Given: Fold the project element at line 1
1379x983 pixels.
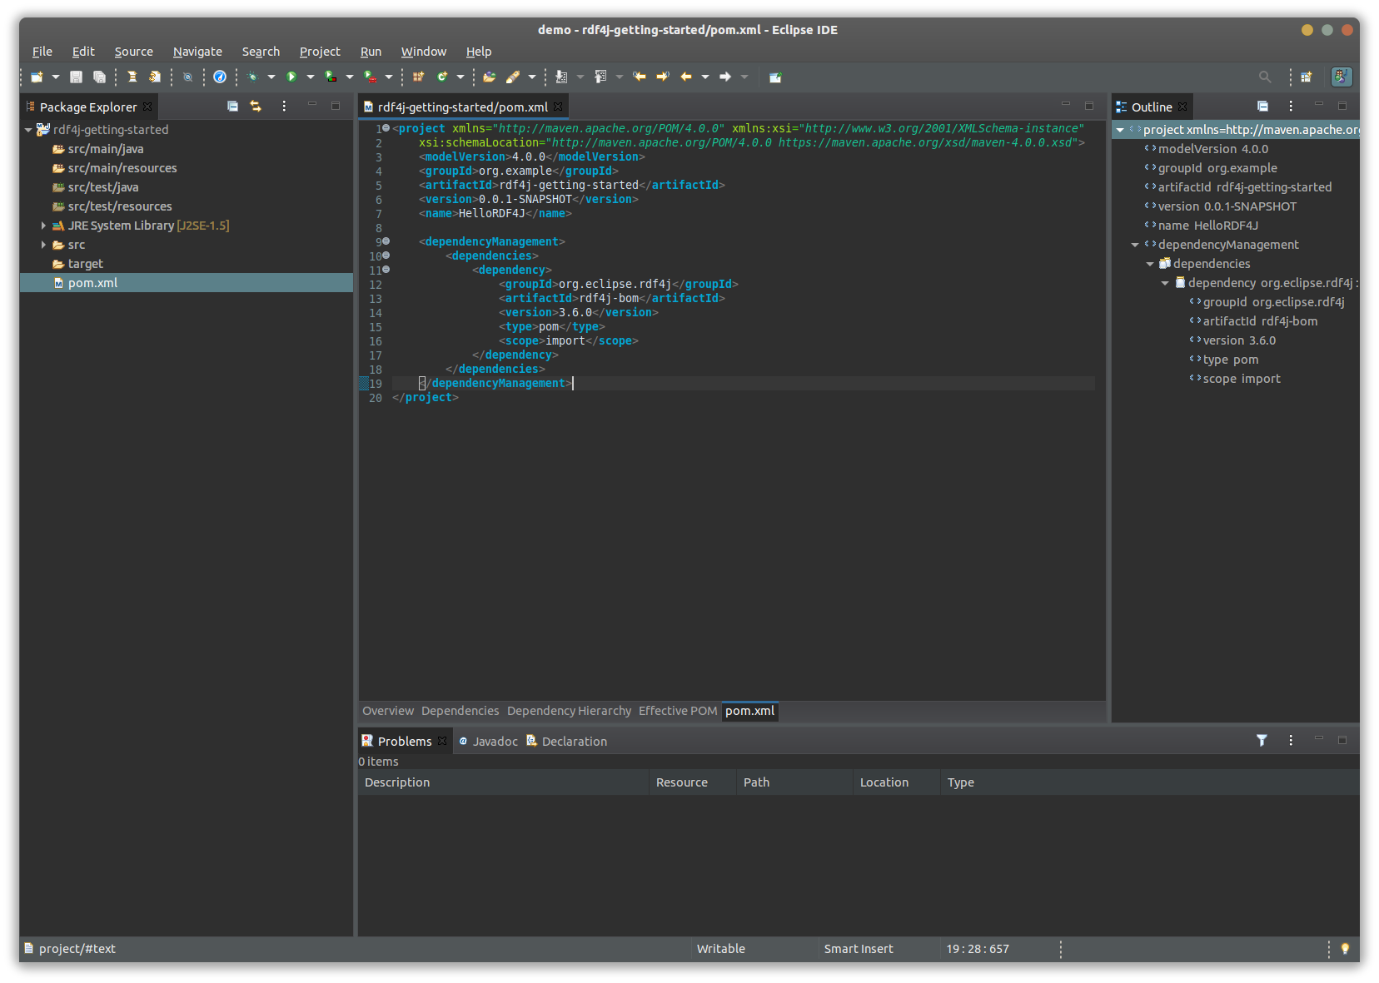Looking at the screenshot, I should pyautogui.click(x=386, y=128).
